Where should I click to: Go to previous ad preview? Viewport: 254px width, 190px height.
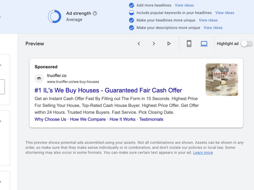[139, 44]
